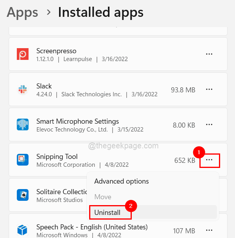Click the Snipping Tool app icon
Image resolution: width=235 pixels, height=238 pixels.
coord(23,160)
